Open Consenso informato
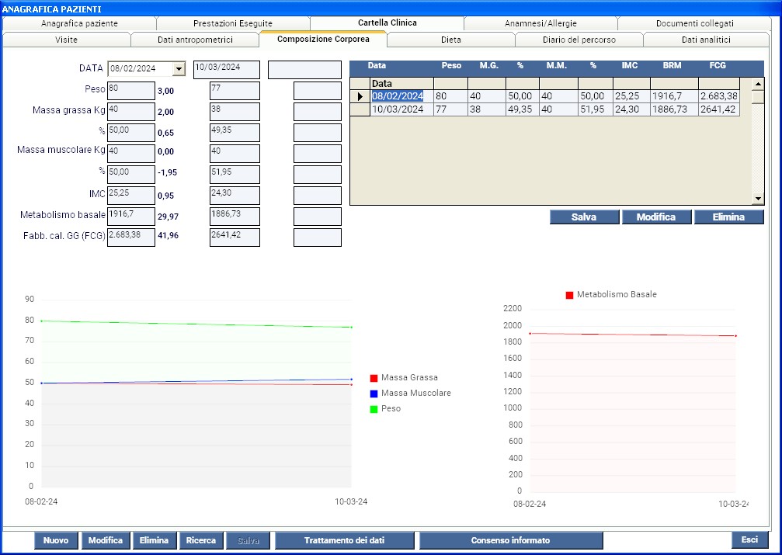Image resolution: width=782 pixels, height=555 pixels. (x=510, y=540)
